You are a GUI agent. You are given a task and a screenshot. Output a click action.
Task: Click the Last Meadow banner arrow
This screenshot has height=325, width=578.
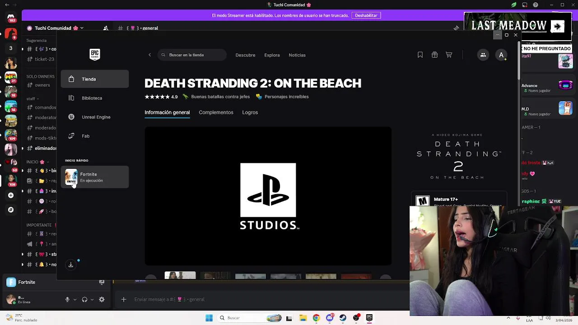557,26
